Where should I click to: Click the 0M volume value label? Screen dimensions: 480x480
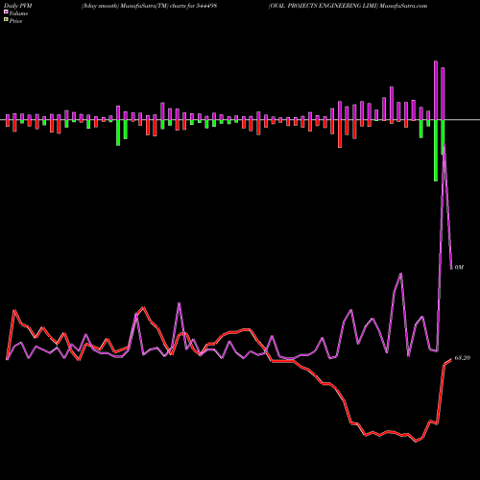[x=459, y=267]
